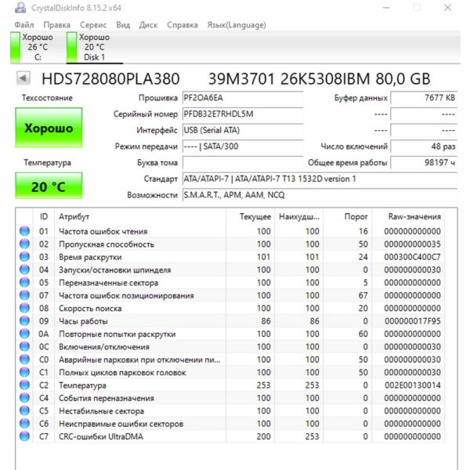Screen dimensions: 470x470
Task: Click the Атрибут column header
Action: tap(140, 216)
